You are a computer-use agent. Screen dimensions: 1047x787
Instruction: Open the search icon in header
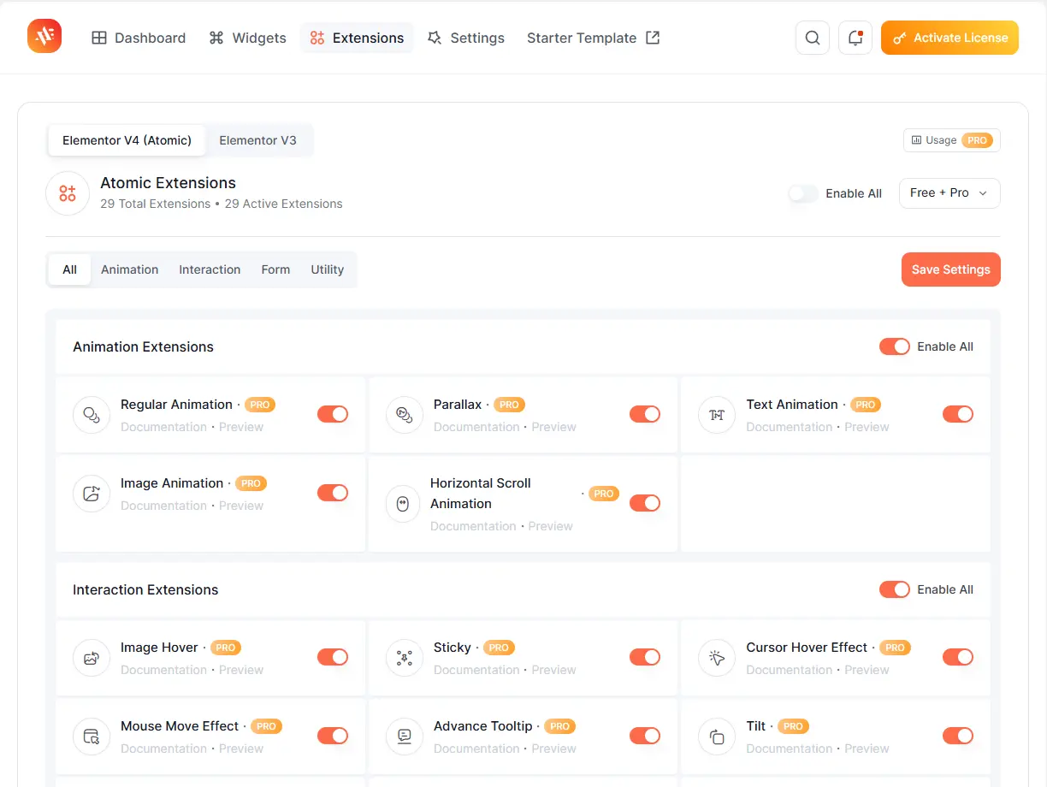812,38
